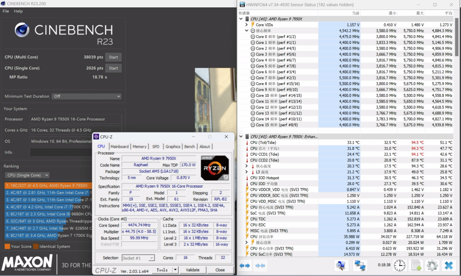
Task: Click the HWiNFO vertical scrollbar
Action: (457, 36)
